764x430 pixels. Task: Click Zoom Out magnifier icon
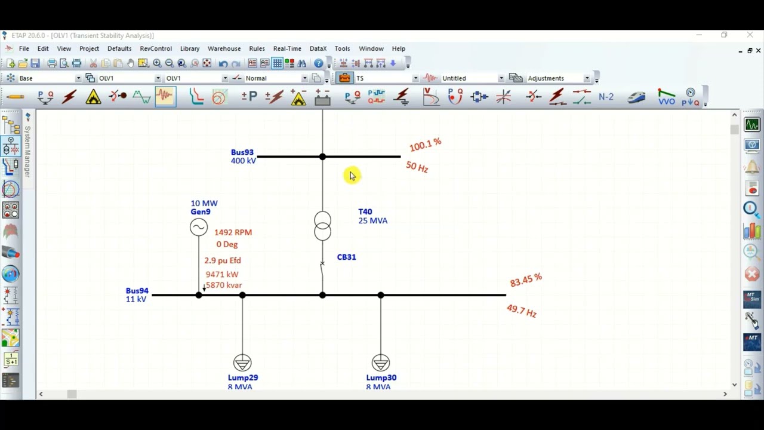[170, 63]
